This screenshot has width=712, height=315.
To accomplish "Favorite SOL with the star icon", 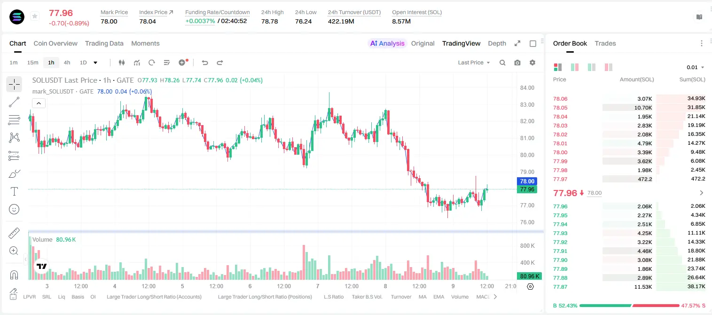I will tap(35, 16).
